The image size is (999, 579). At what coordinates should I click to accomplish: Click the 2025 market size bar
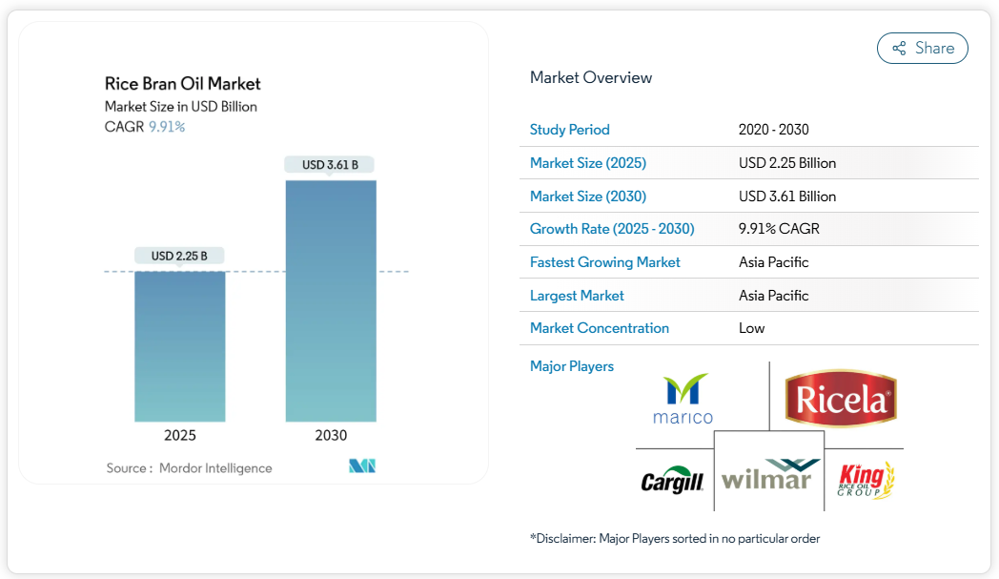tap(180, 346)
